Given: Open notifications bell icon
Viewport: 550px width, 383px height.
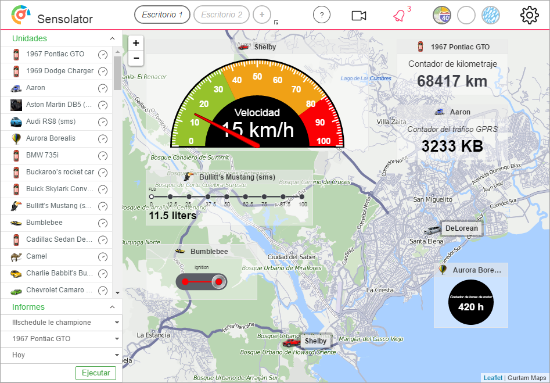Looking at the screenshot, I should tap(399, 16).
